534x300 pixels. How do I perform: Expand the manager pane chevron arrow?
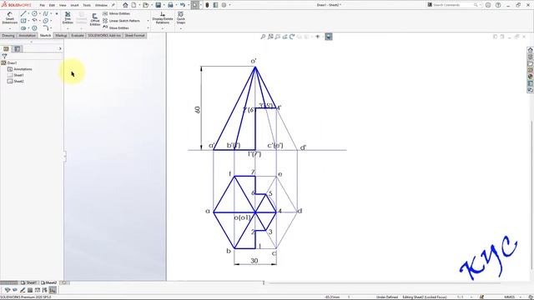[x=60, y=49]
